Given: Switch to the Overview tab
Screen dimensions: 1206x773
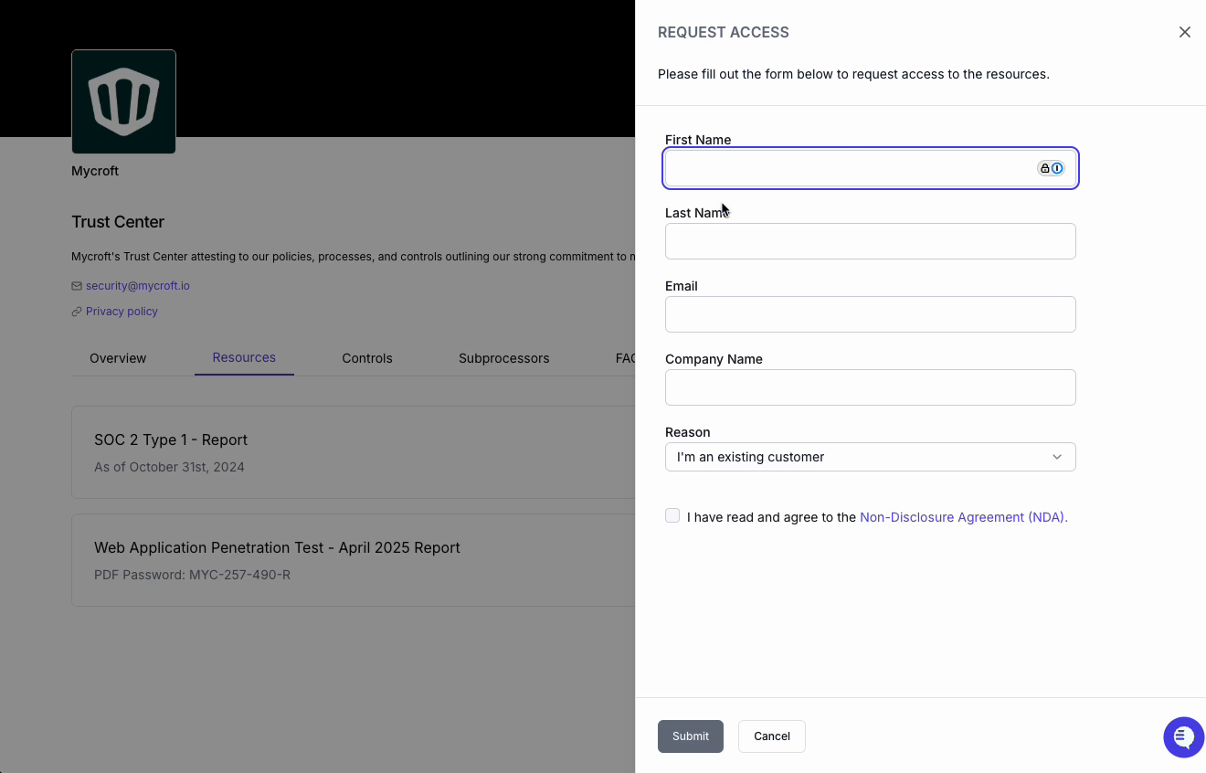Looking at the screenshot, I should (118, 358).
